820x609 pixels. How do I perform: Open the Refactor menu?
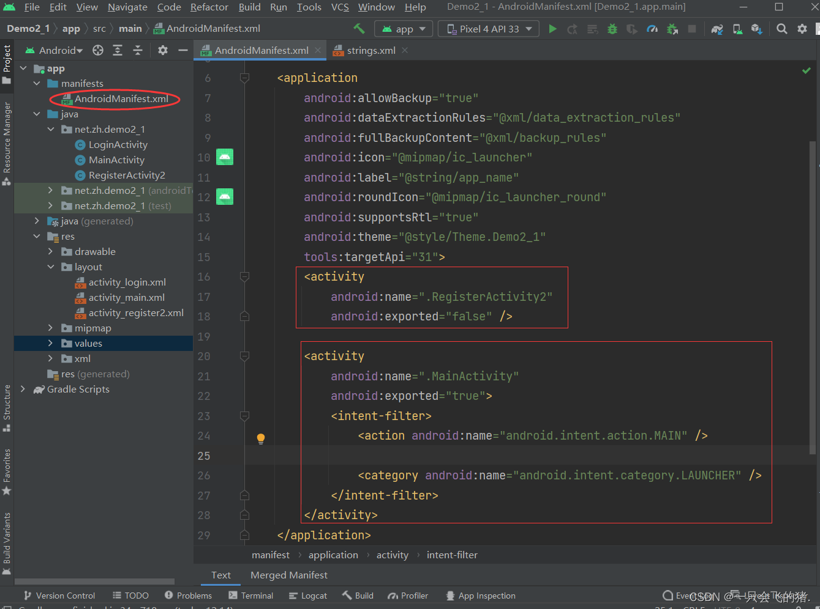(x=209, y=7)
